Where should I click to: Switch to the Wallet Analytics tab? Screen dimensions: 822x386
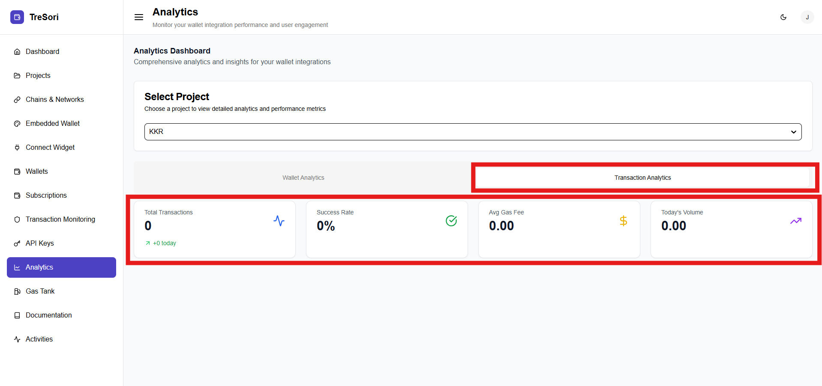[303, 178]
